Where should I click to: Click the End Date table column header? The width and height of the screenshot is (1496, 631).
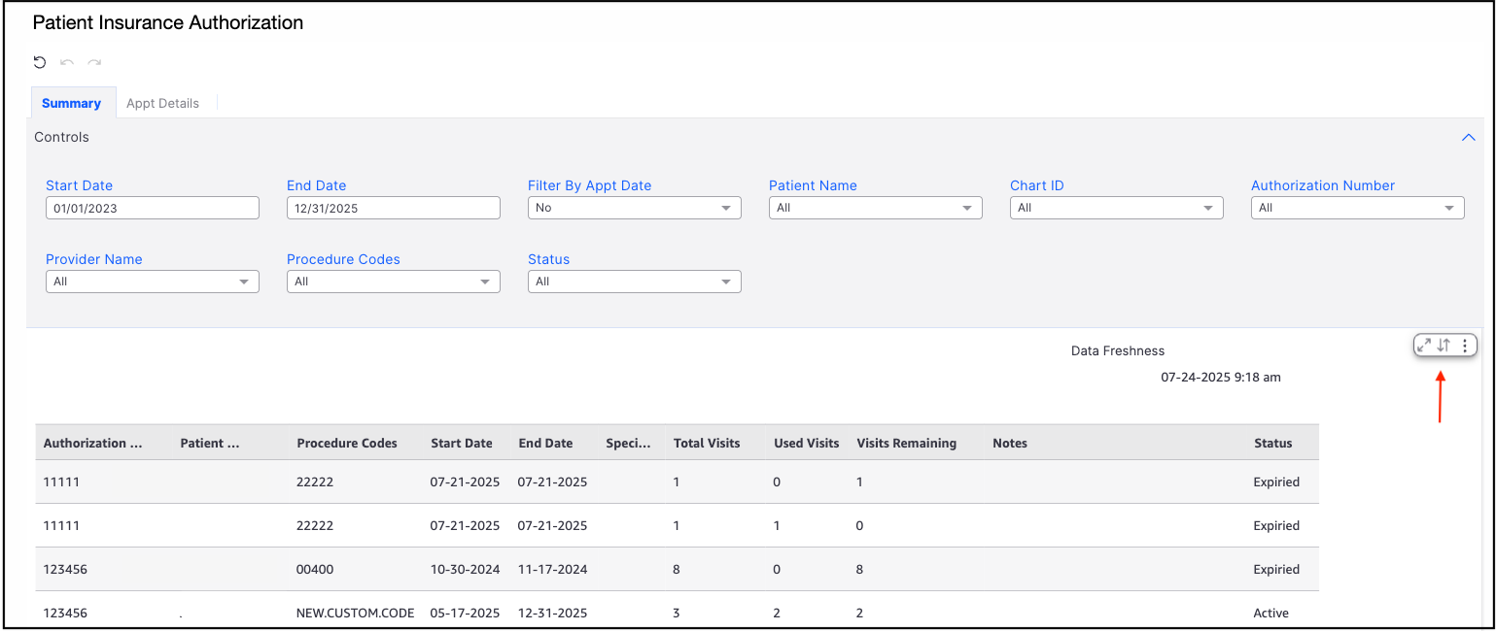545,443
